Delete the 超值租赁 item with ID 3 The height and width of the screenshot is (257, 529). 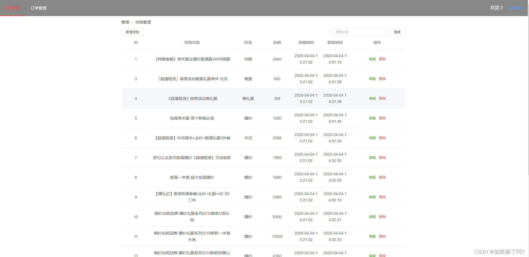382,79
